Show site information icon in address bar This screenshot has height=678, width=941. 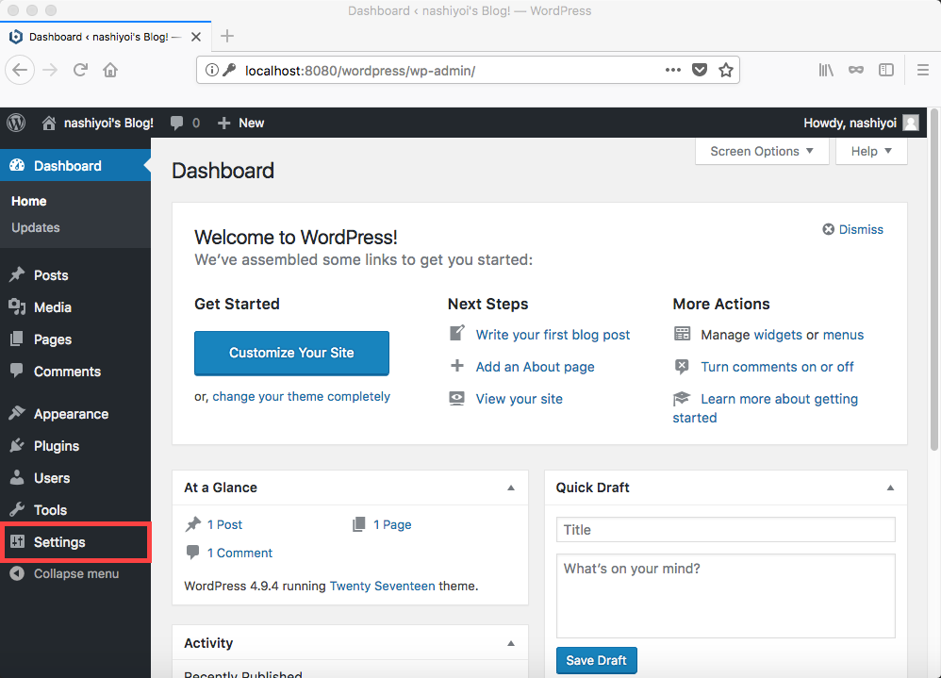point(212,70)
